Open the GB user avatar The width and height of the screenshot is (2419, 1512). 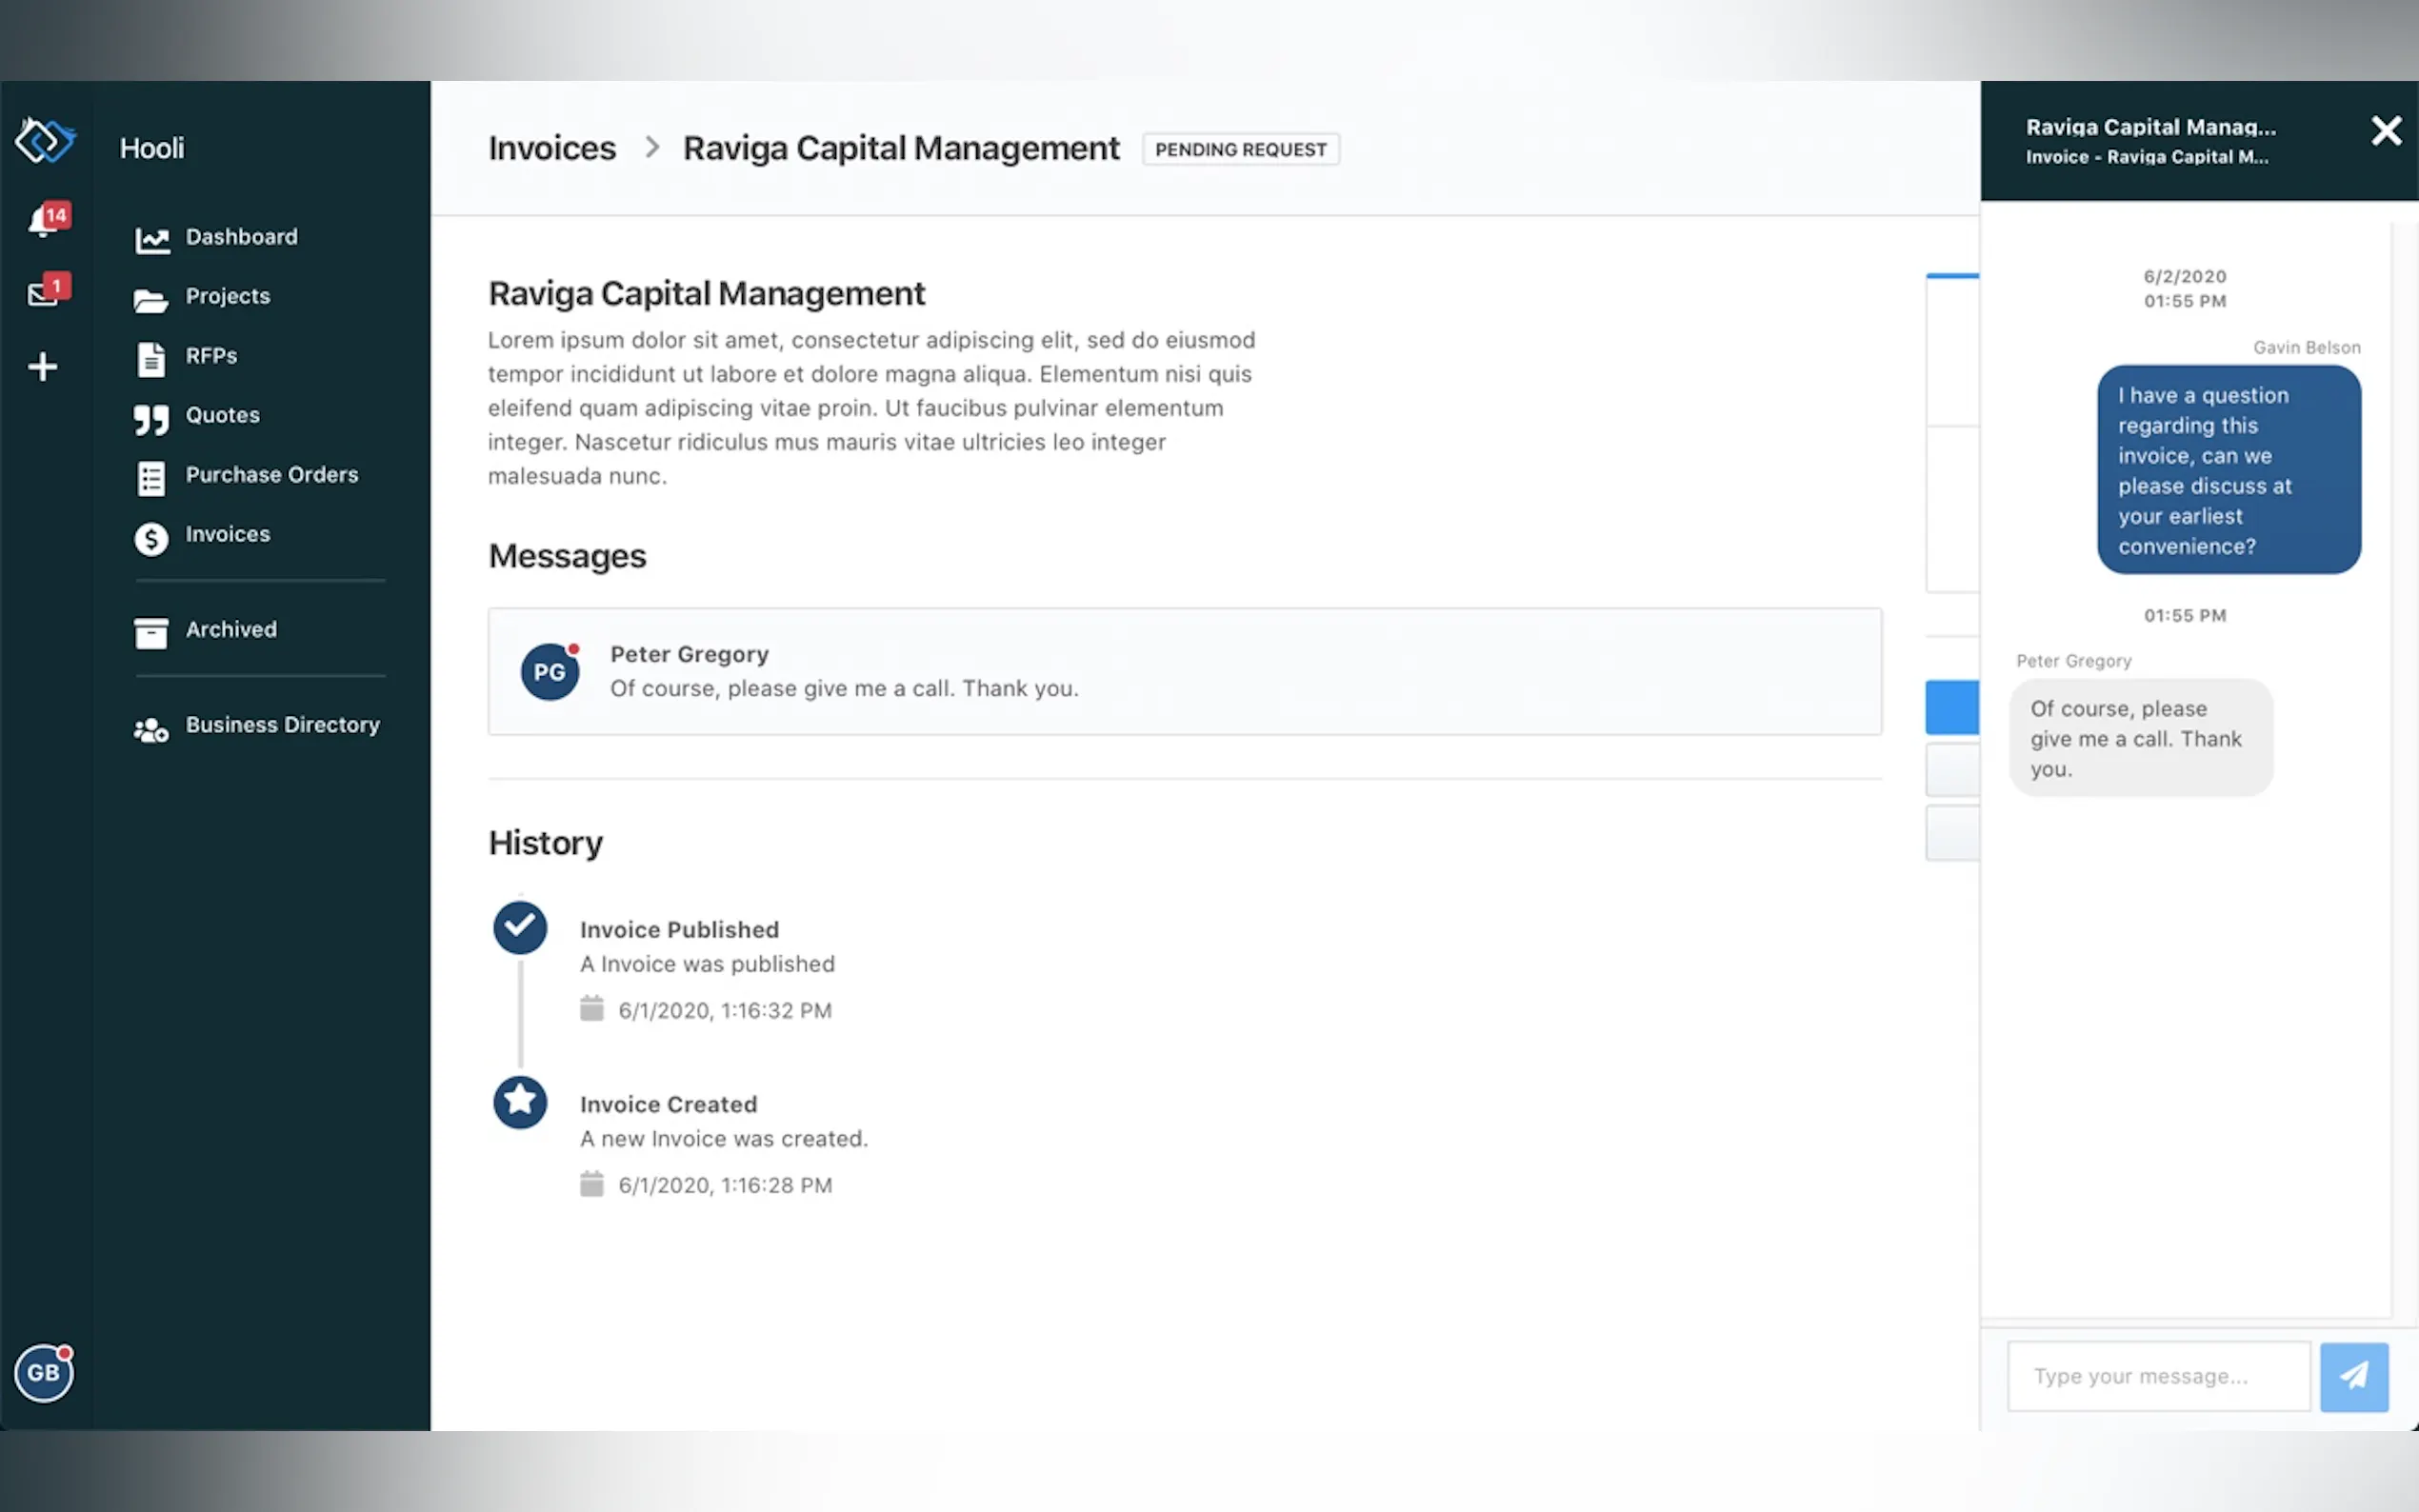44,1372
